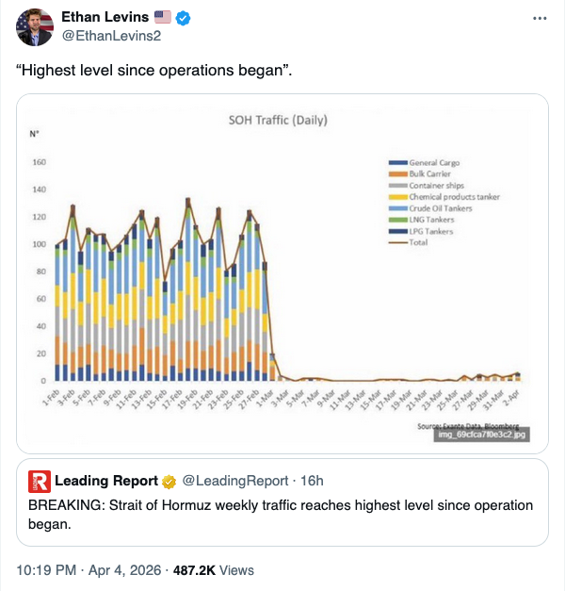
Task: Open the SOH Traffic chart image
Action: click(282, 271)
